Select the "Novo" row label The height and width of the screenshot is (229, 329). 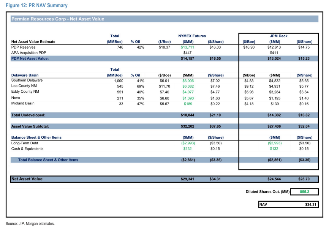[16, 98]
